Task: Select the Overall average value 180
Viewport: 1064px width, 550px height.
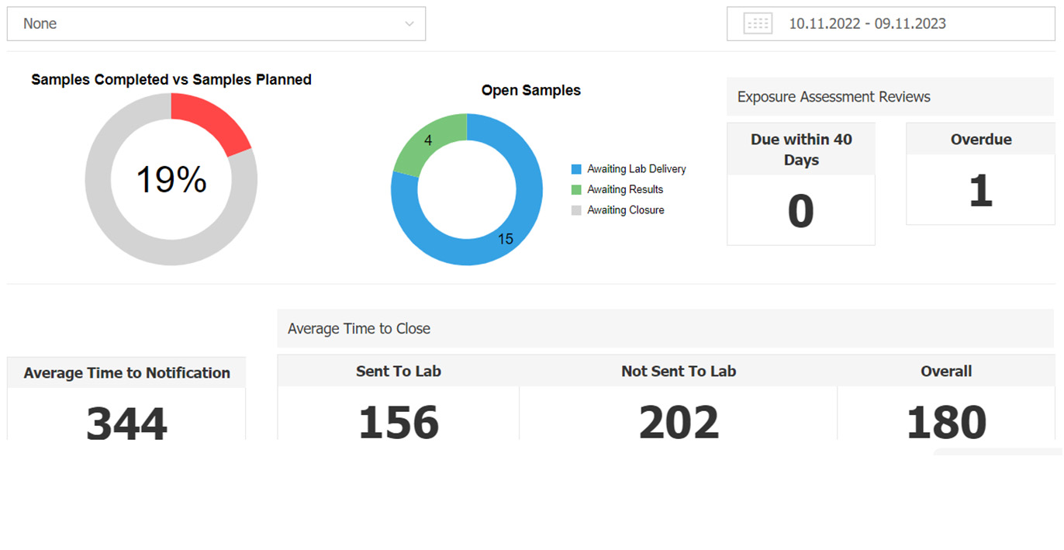Action: (946, 423)
